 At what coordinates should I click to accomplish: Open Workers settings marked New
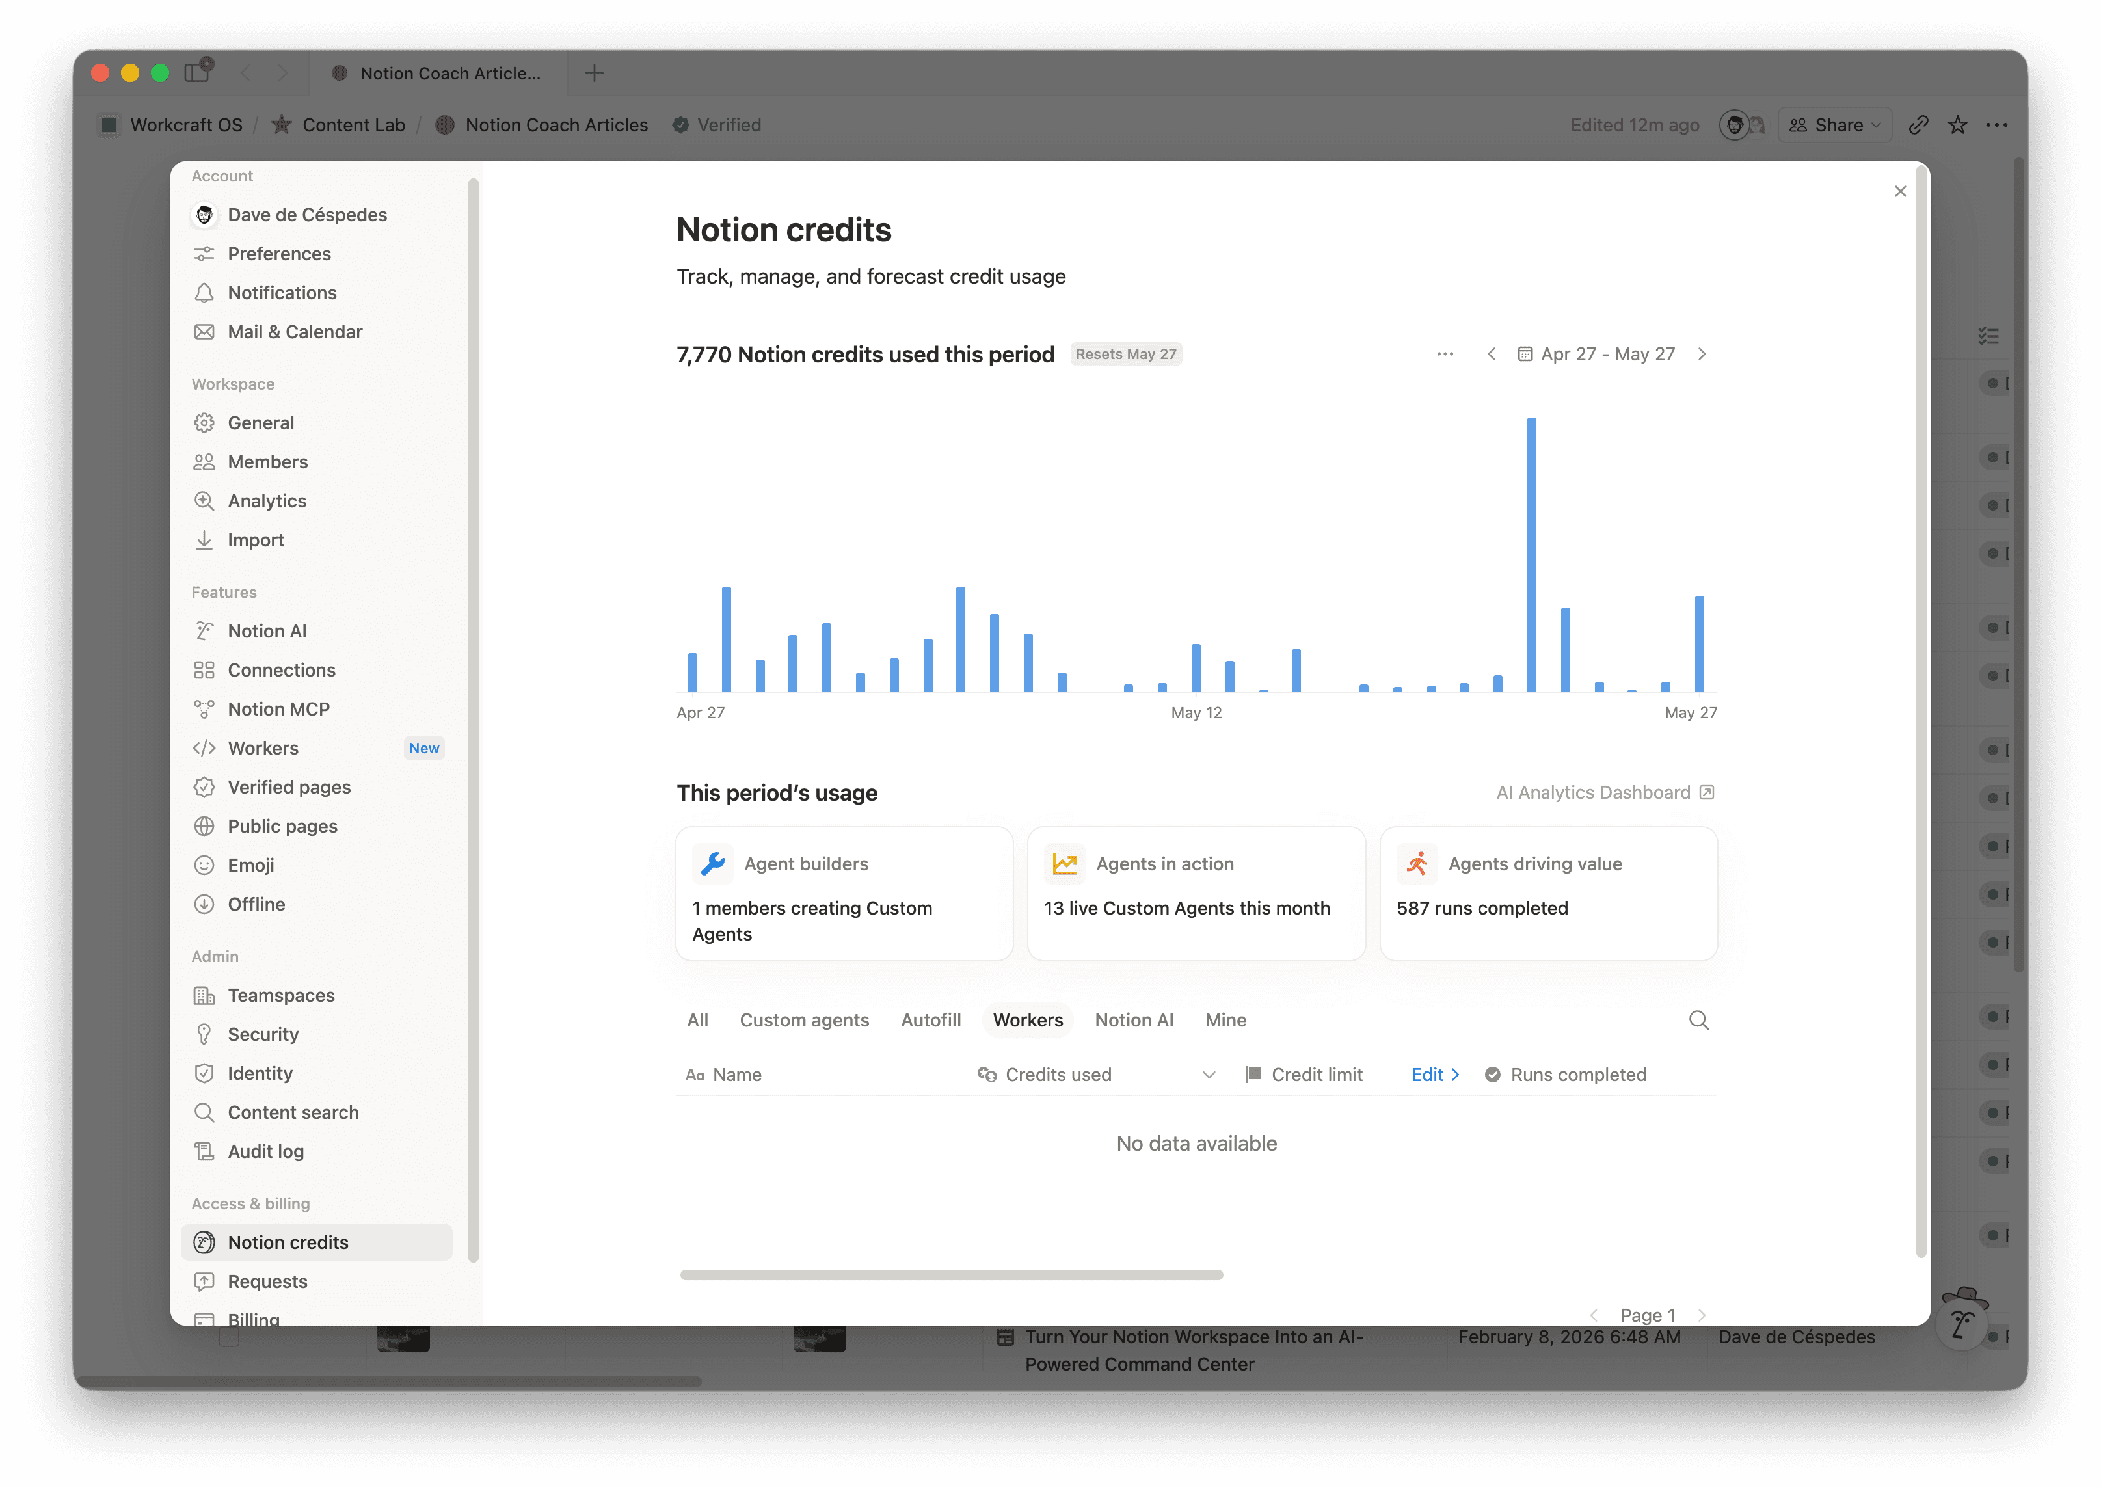[x=316, y=748]
